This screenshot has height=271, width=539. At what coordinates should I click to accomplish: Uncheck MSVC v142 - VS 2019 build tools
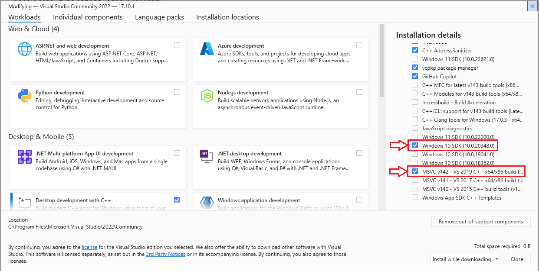click(415, 171)
